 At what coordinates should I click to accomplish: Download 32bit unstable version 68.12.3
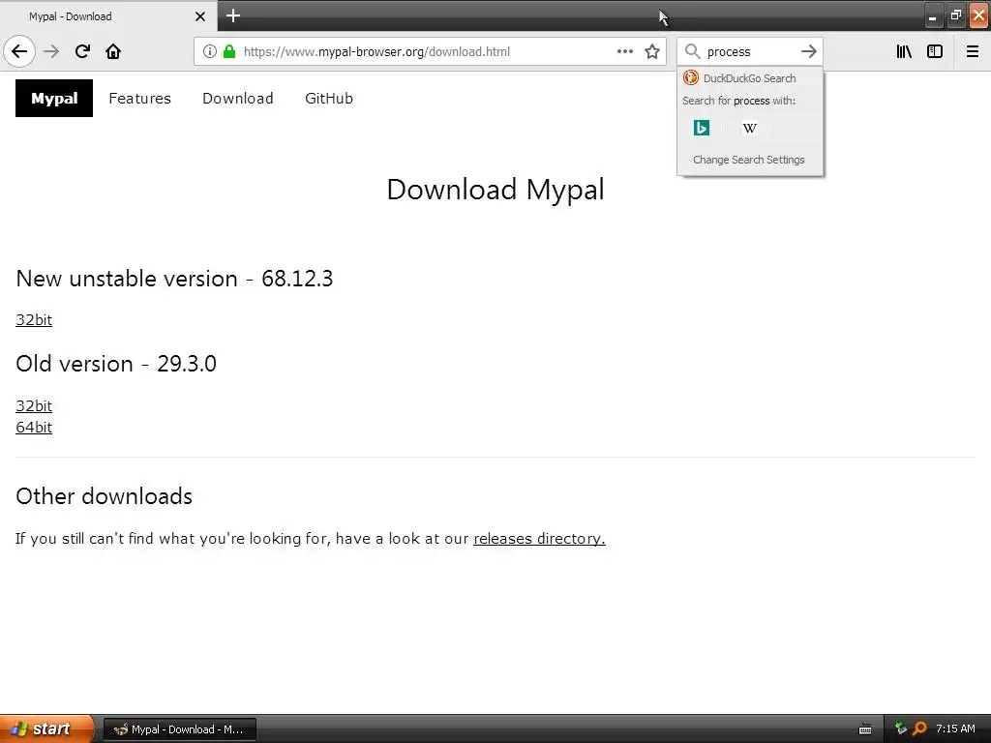[34, 319]
